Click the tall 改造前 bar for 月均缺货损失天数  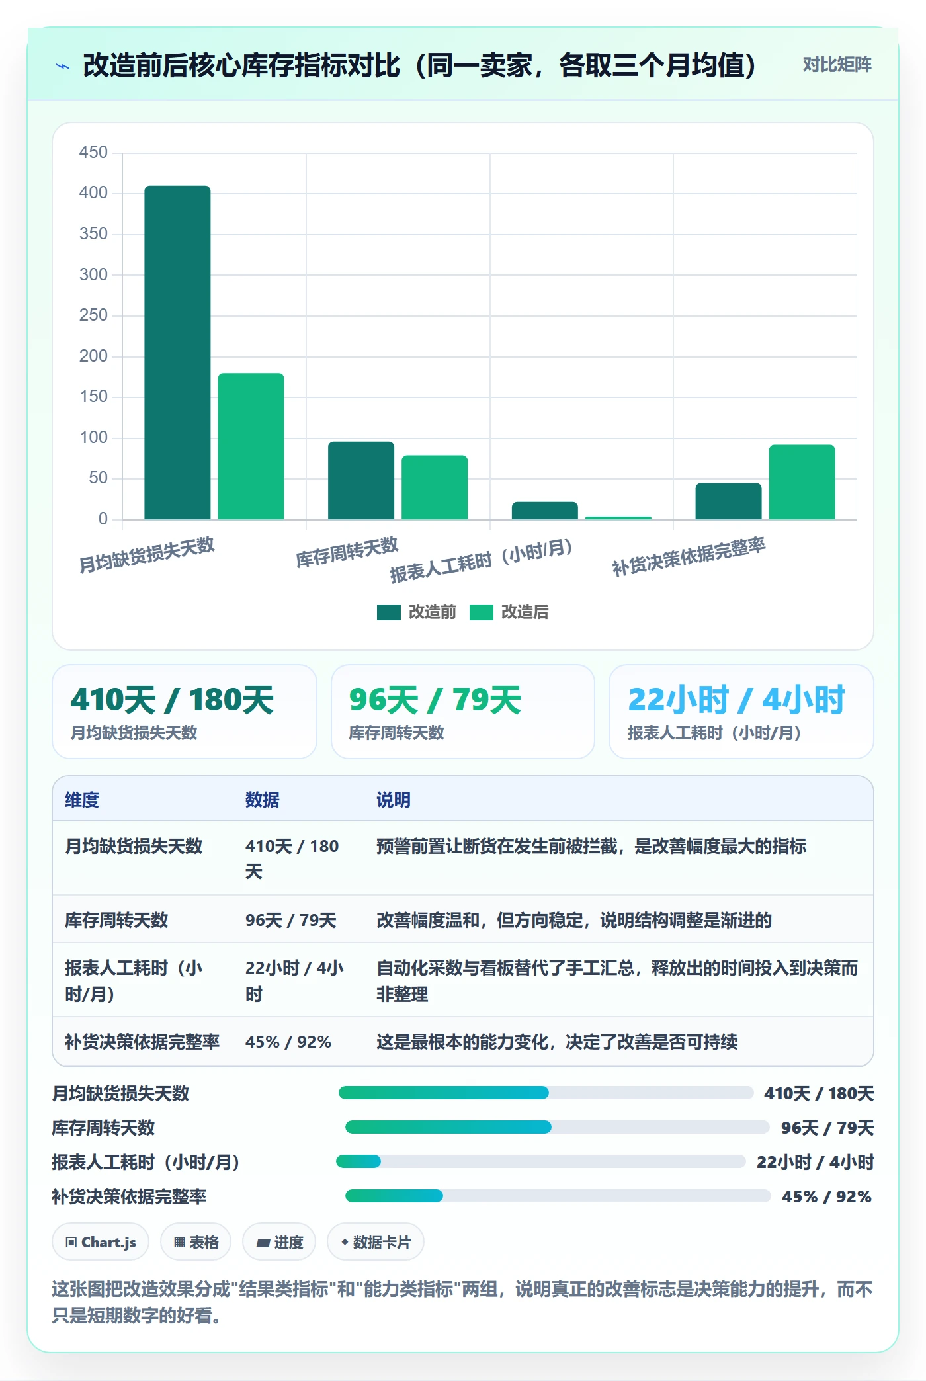point(177,353)
